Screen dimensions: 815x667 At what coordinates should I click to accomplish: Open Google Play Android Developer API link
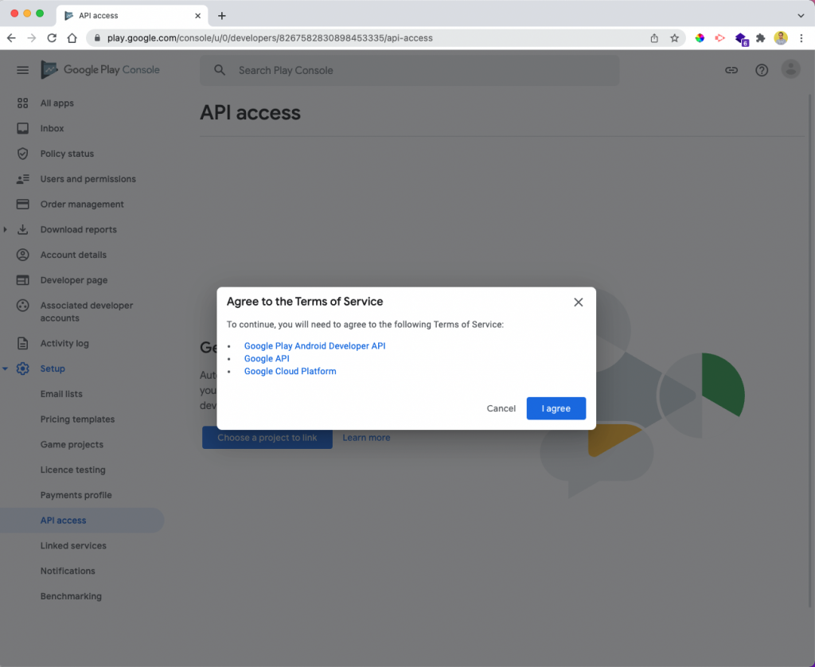315,345
